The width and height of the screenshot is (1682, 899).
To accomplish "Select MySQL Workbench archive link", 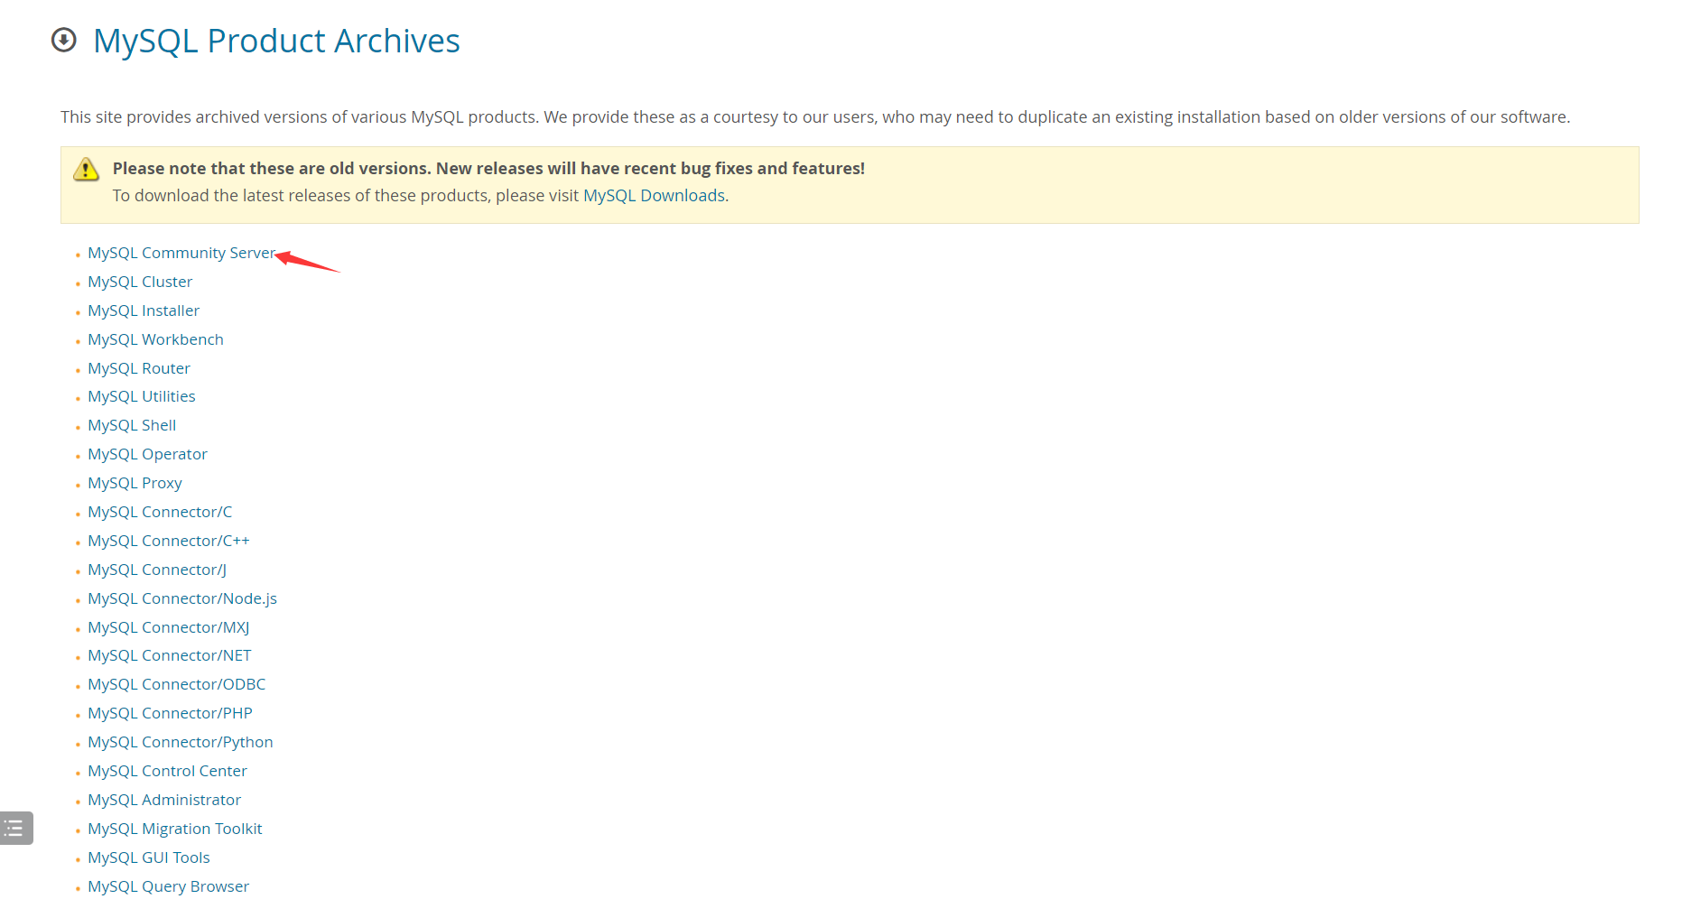I will [155, 339].
